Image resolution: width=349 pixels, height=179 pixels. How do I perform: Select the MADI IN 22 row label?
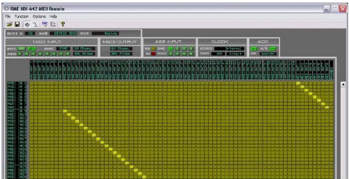coord(17,156)
